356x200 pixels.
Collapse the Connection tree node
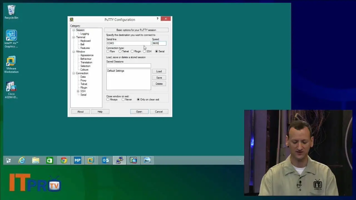tap(74, 73)
